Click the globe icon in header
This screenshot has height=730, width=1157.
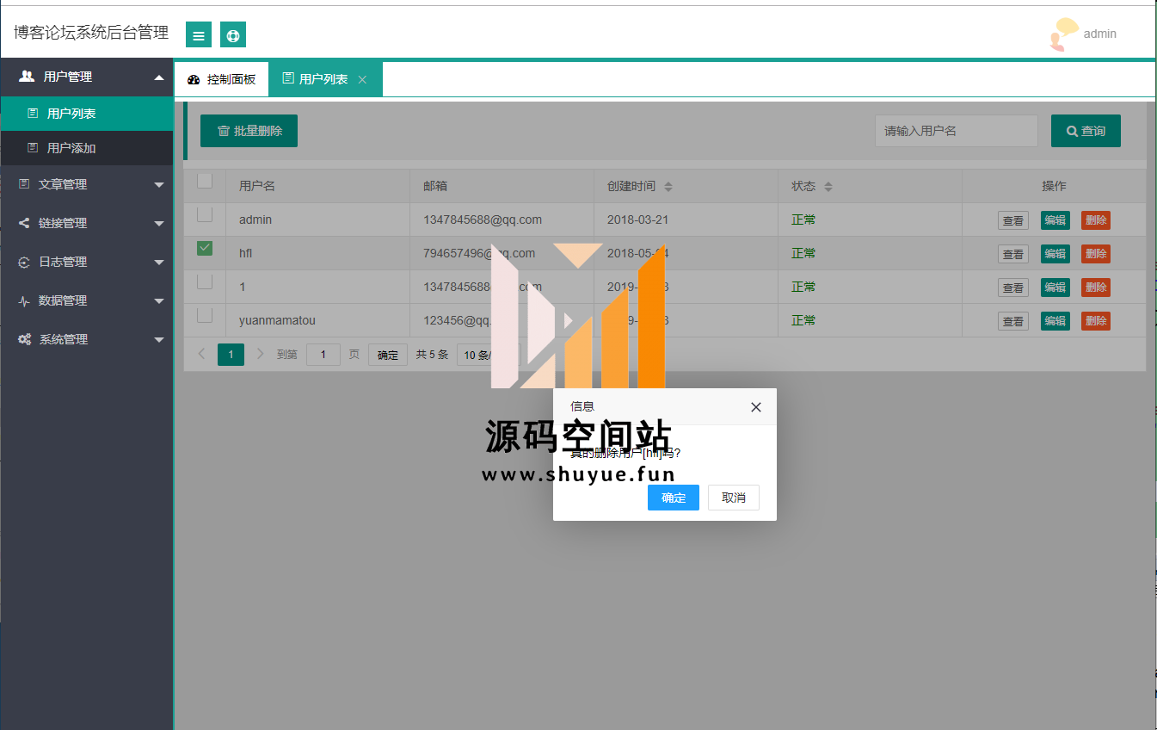click(x=233, y=35)
